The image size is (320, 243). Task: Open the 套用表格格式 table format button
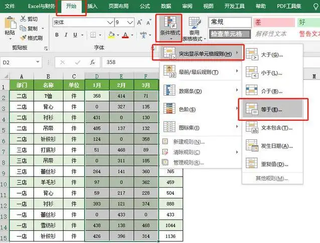194,29
